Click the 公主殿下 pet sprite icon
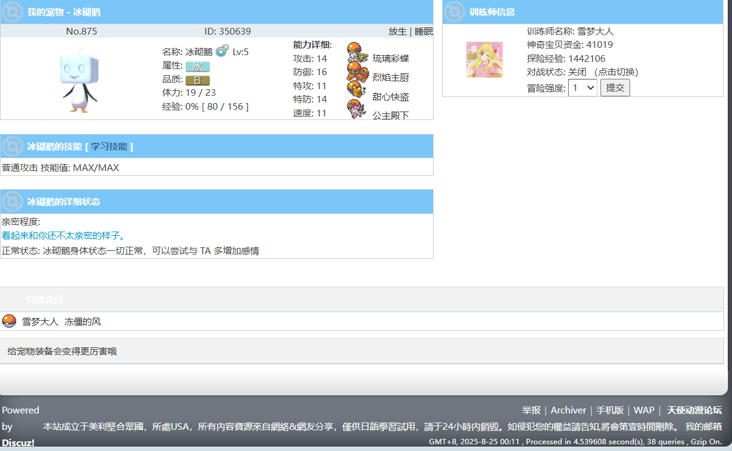The height and width of the screenshot is (451, 732). (x=358, y=109)
